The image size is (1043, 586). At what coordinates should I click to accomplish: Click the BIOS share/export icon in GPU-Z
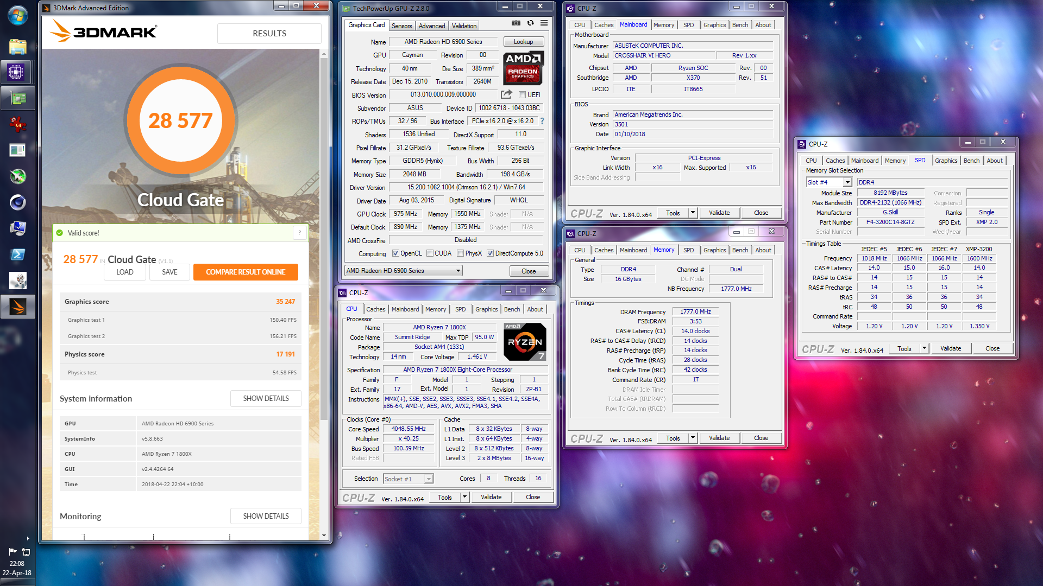(x=506, y=94)
